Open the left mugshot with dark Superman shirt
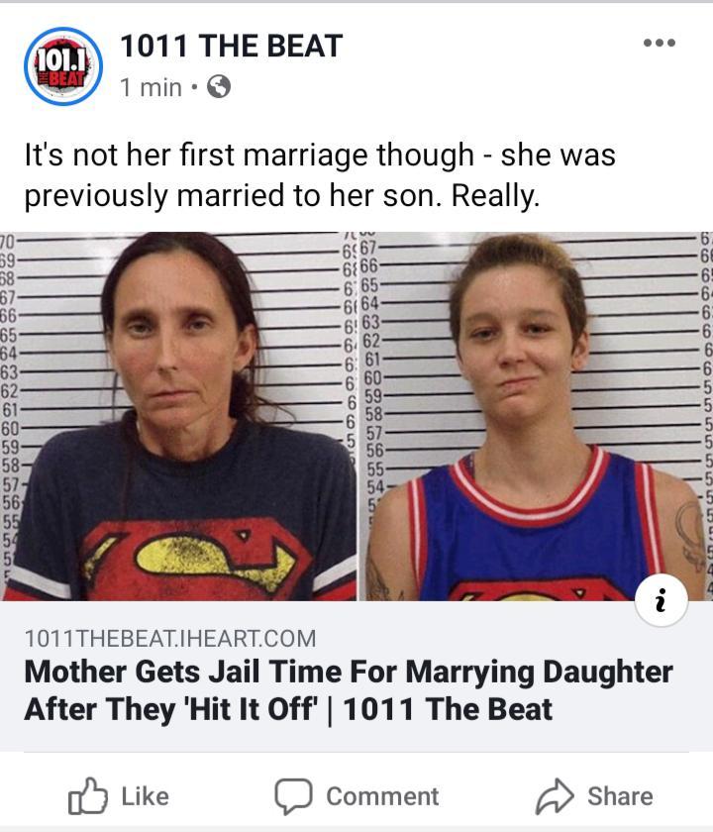The image size is (713, 832). [x=178, y=417]
